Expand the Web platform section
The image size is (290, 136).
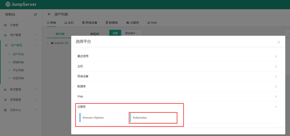[x=178, y=97]
